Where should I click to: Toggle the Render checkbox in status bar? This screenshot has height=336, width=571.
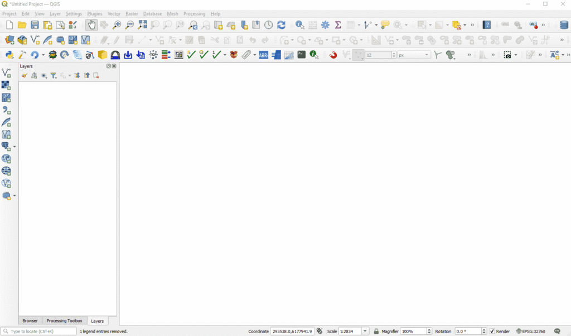click(x=492, y=332)
